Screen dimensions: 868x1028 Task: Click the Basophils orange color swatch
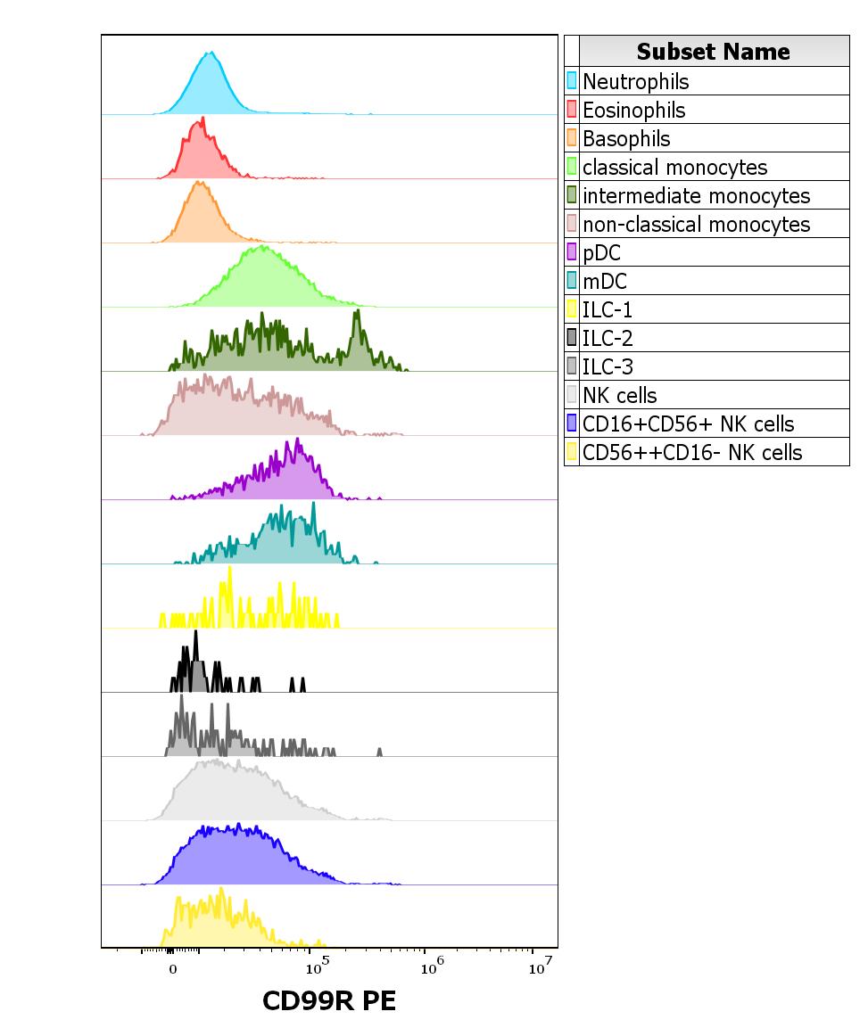click(x=572, y=137)
